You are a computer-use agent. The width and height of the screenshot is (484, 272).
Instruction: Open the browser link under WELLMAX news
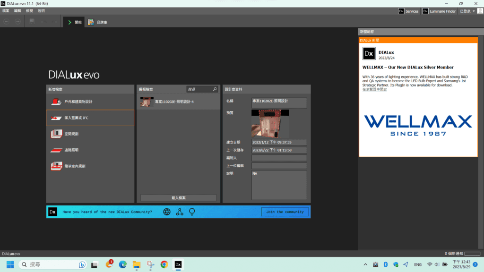(x=374, y=89)
